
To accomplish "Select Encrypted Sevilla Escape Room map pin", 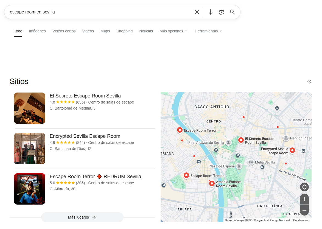I will point(292,150).
